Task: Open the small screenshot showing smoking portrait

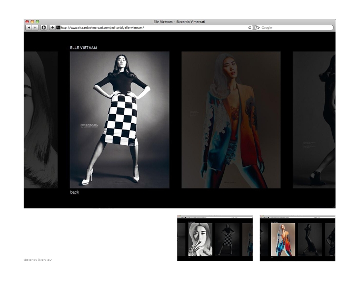Action: click(215, 238)
